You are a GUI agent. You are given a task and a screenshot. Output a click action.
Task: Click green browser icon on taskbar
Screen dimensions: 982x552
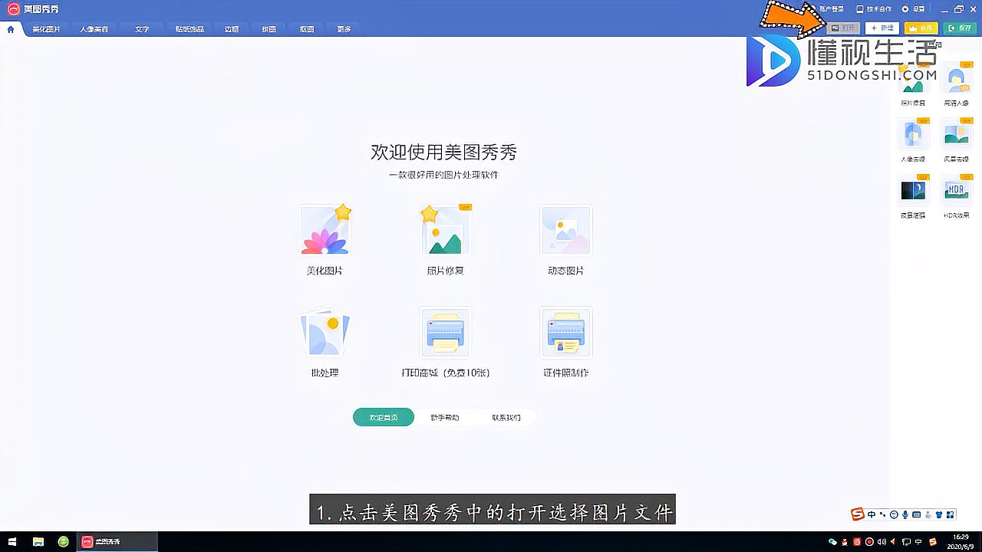[64, 542]
